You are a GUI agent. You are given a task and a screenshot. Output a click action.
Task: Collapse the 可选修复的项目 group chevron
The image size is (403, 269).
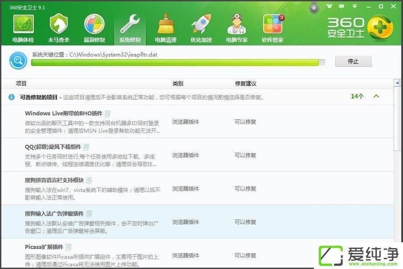(376, 97)
